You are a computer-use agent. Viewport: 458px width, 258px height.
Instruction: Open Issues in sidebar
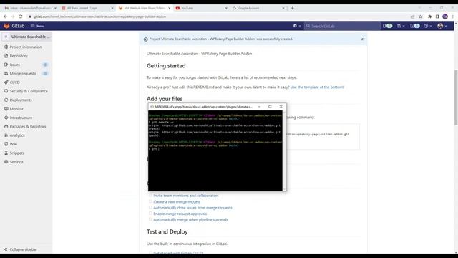pos(15,64)
